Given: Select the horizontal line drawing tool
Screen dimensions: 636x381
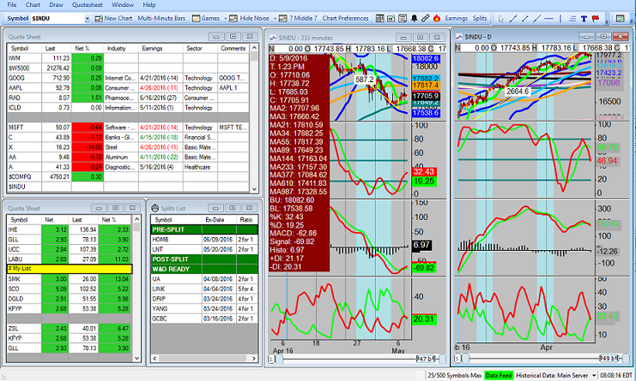Looking at the screenshot, I should click(548, 19).
